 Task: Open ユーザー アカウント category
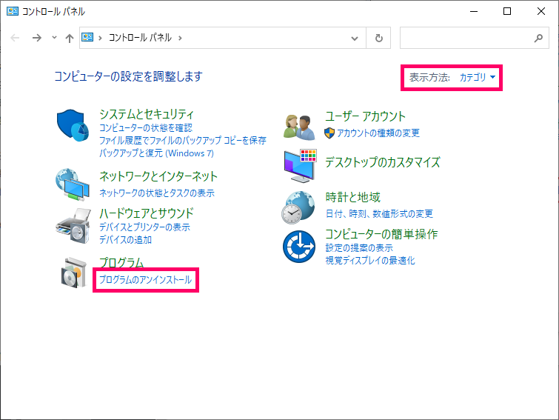click(366, 116)
